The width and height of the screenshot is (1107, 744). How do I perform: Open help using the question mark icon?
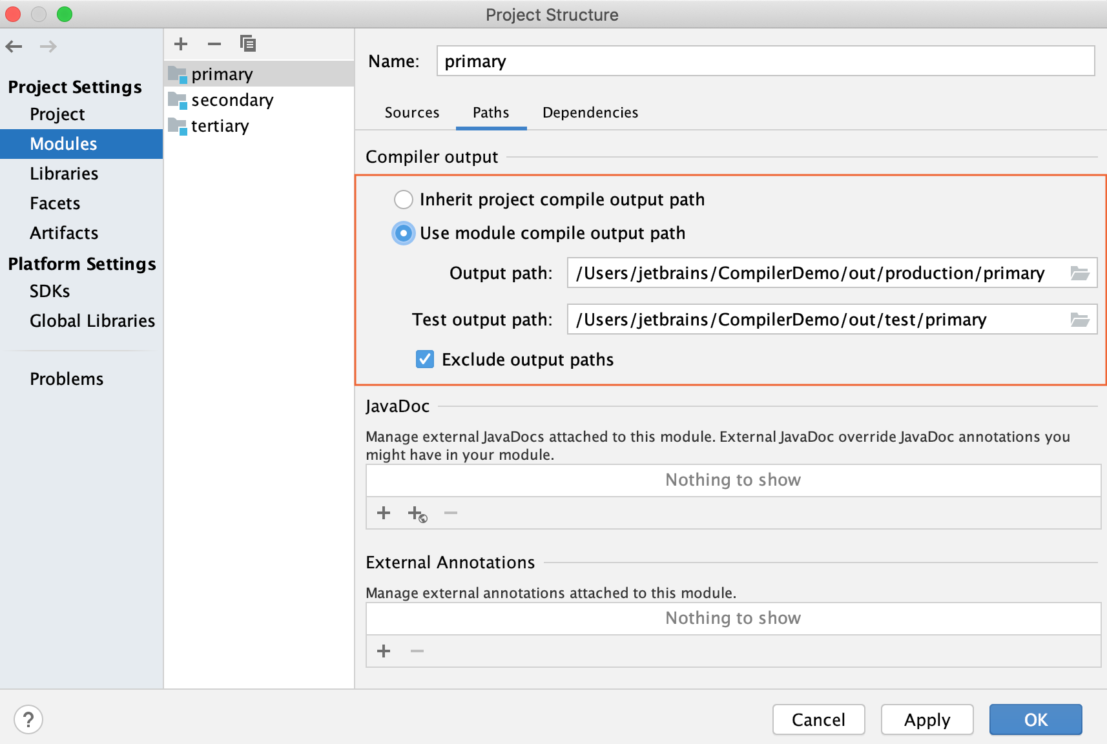27,719
